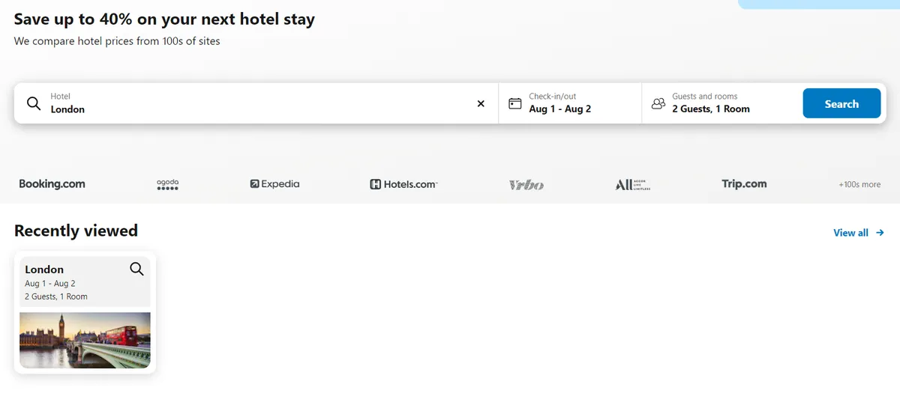900x393 pixels.
Task: Click the arrow next to View all
Action: (x=880, y=233)
